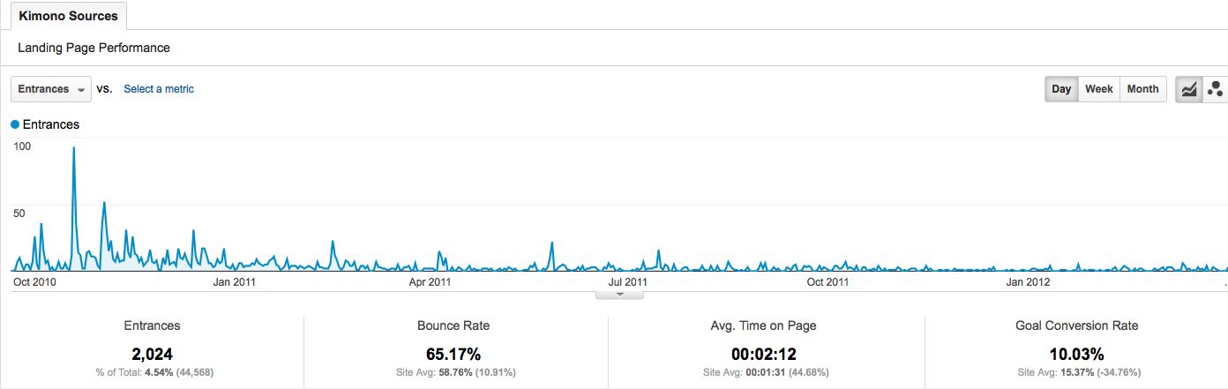The width and height of the screenshot is (1228, 389).
Task: Click the Entrances scorecard heading
Action: tap(152, 325)
